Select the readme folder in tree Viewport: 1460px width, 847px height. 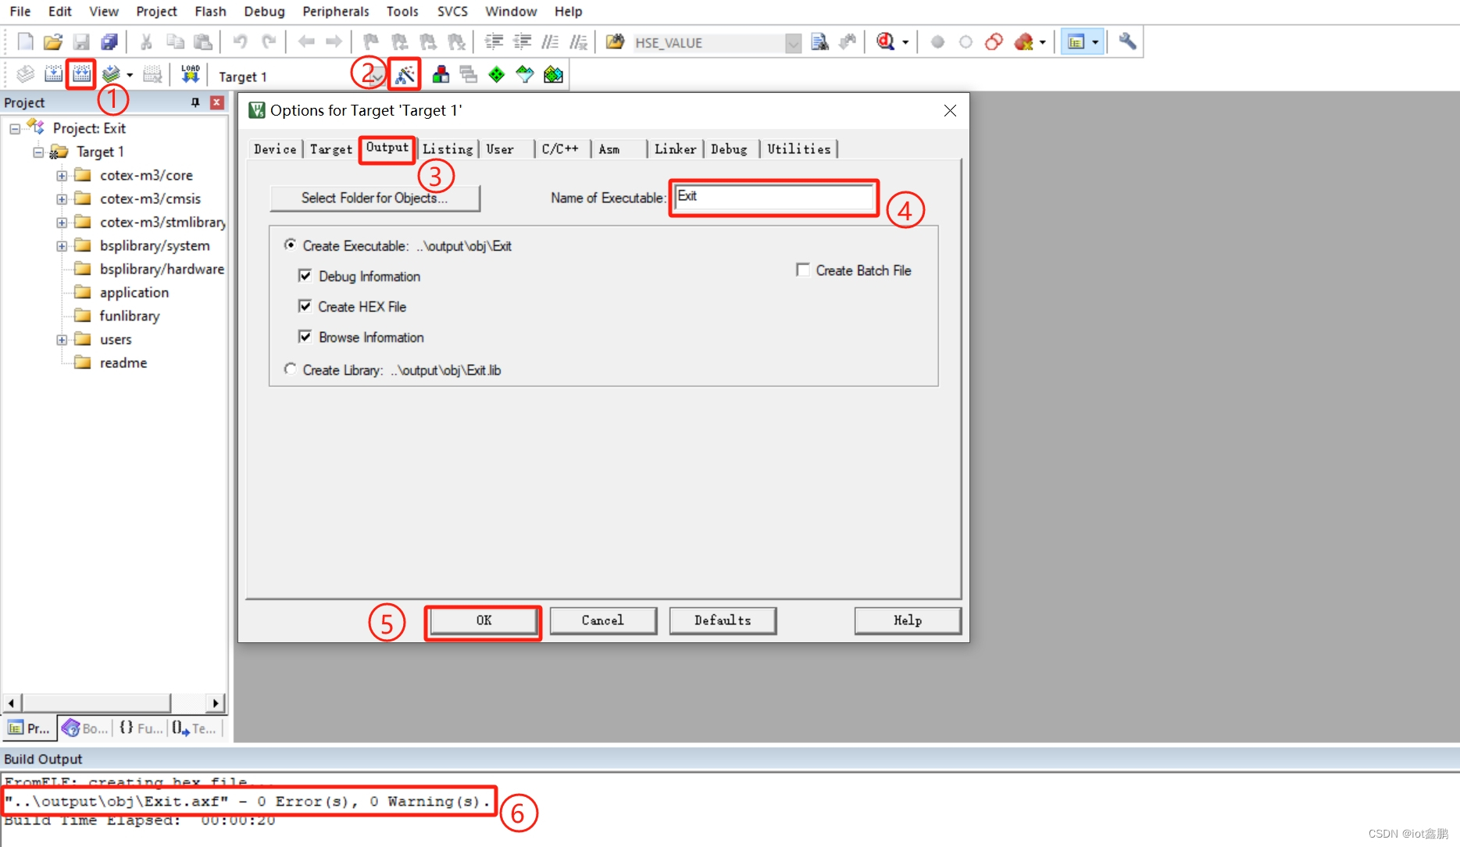pyautogui.click(x=123, y=363)
